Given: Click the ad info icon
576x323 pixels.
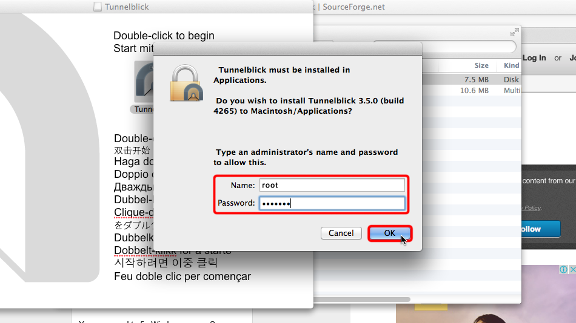Looking at the screenshot, I should 563,270.
